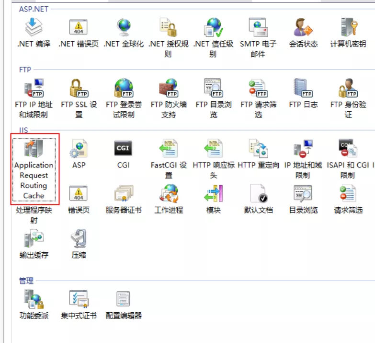
Task: Open HTTP 响应标头 feature
Action: click(x=213, y=159)
